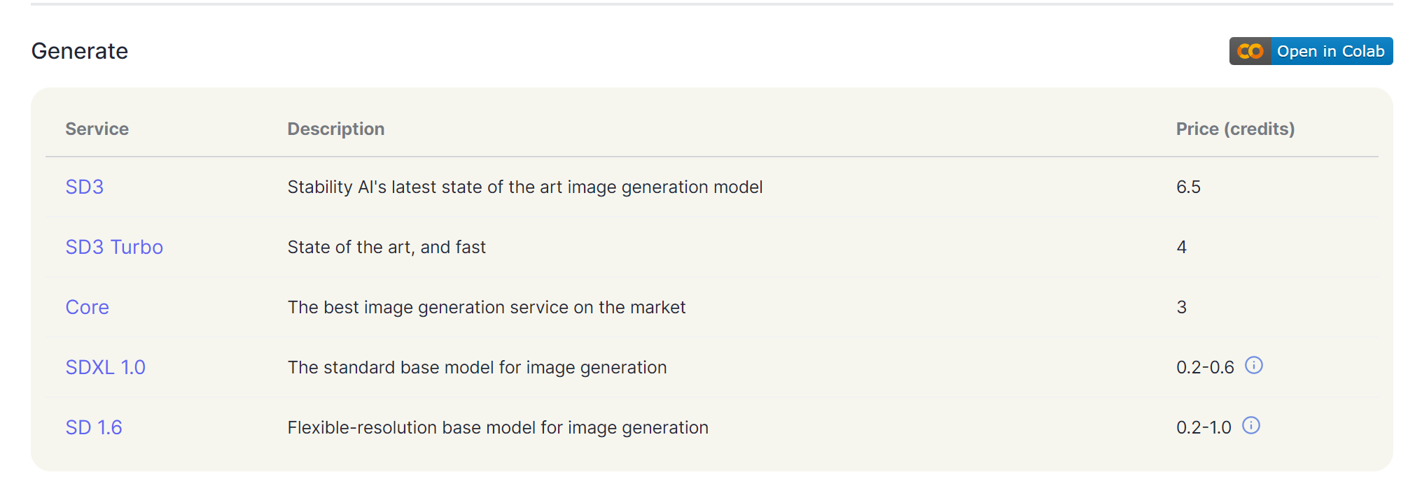Open the SD3 service link
The height and width of the screenshot is (486, 1415).
coord(84,187)
